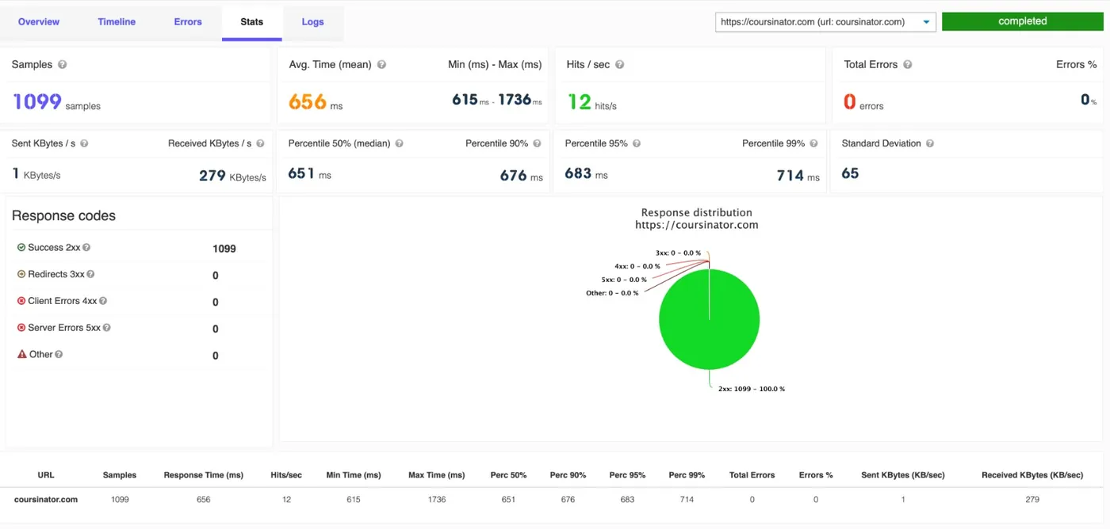1110x529 pixels.
Task: Click the Received KBytes (KB/sec) column header
Action: click(x=1032, y=475)
